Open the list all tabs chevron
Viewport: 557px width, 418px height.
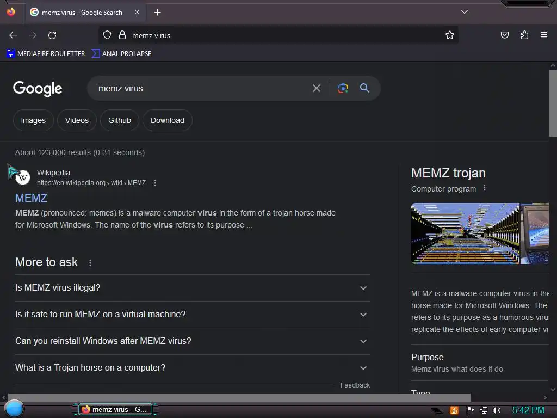[x=465, y=12]
